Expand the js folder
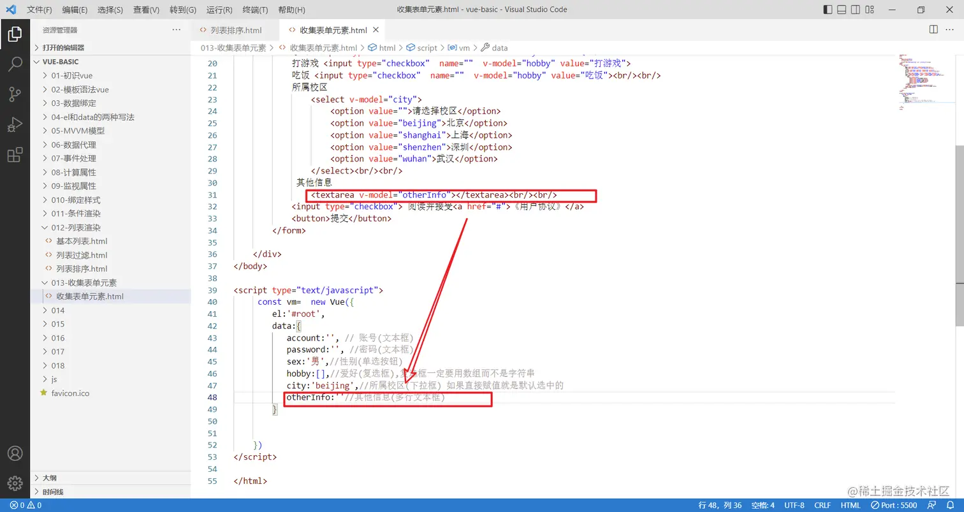The width and height of the screenshot is (964, 512). click(x=54, y=379)
